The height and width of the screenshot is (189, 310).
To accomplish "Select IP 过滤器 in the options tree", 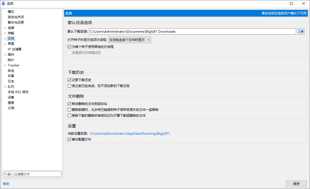I will click(14, 49).
